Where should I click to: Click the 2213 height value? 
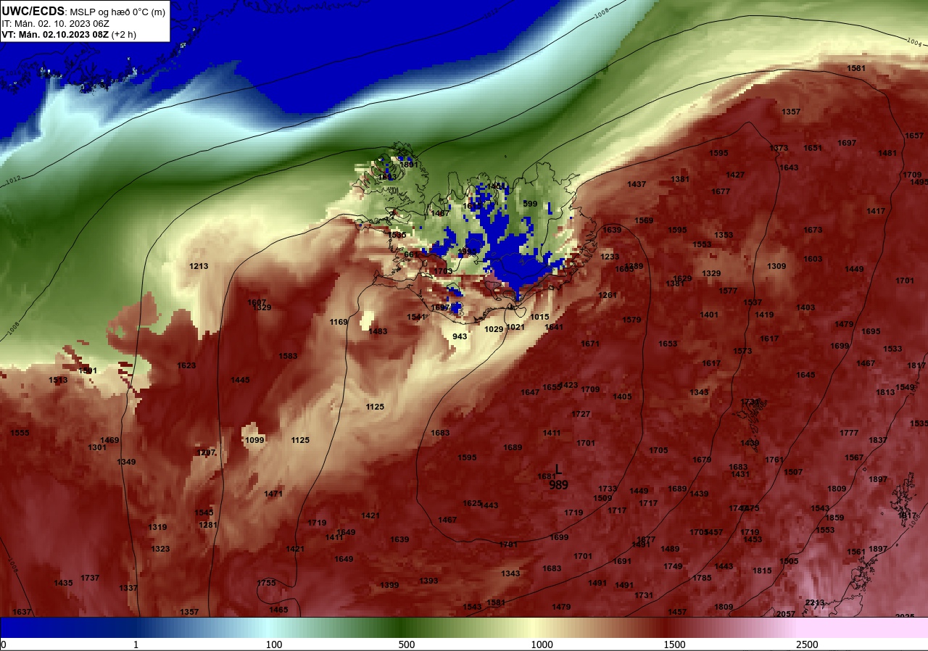click(x=815, y=602)
